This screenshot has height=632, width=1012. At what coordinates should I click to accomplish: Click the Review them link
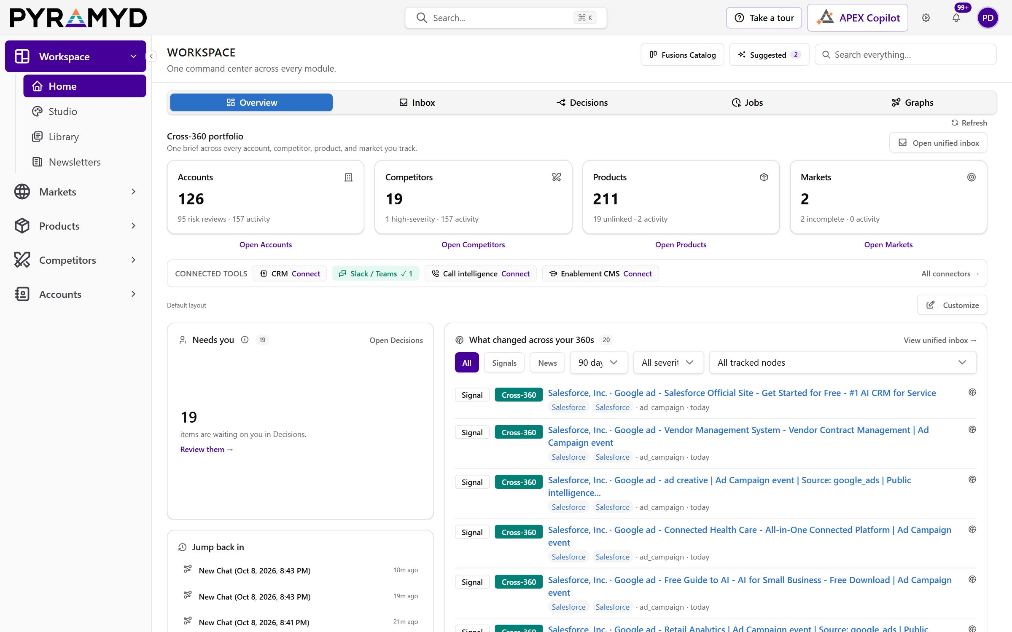point(207,450)
